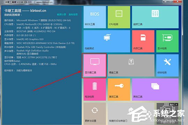The height and width of the screenshot is (125, 188).
Task: Open the 硬盘工具 hard disk tile
Action: (131, 65)
